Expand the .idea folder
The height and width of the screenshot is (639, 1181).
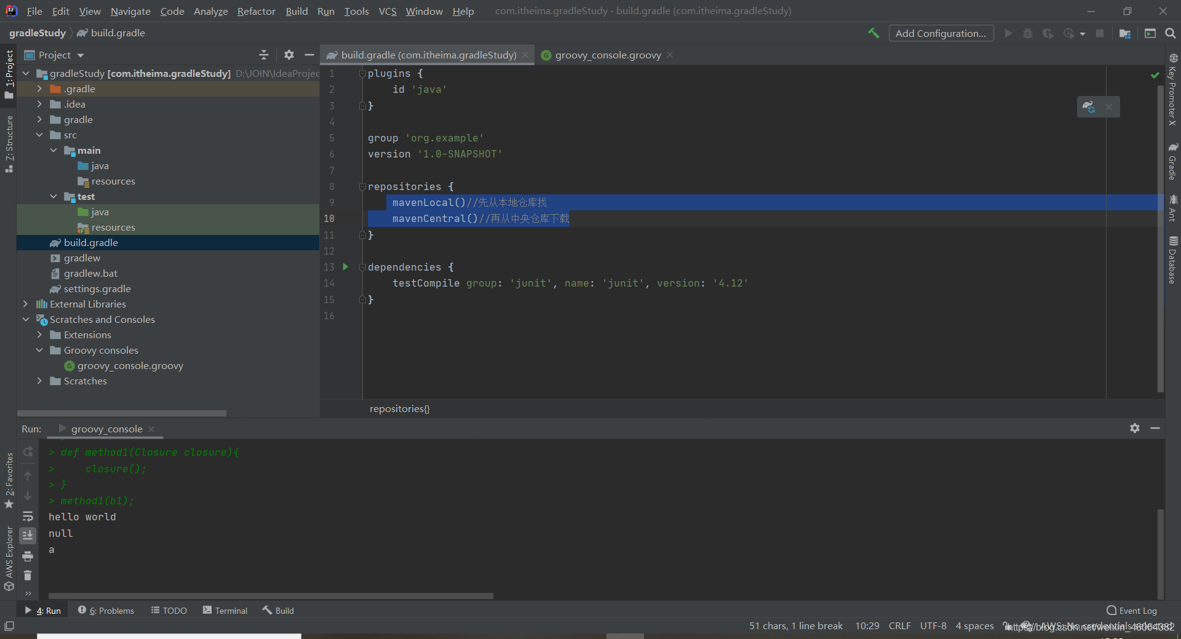pyautogui.click(x=39, y=104)
